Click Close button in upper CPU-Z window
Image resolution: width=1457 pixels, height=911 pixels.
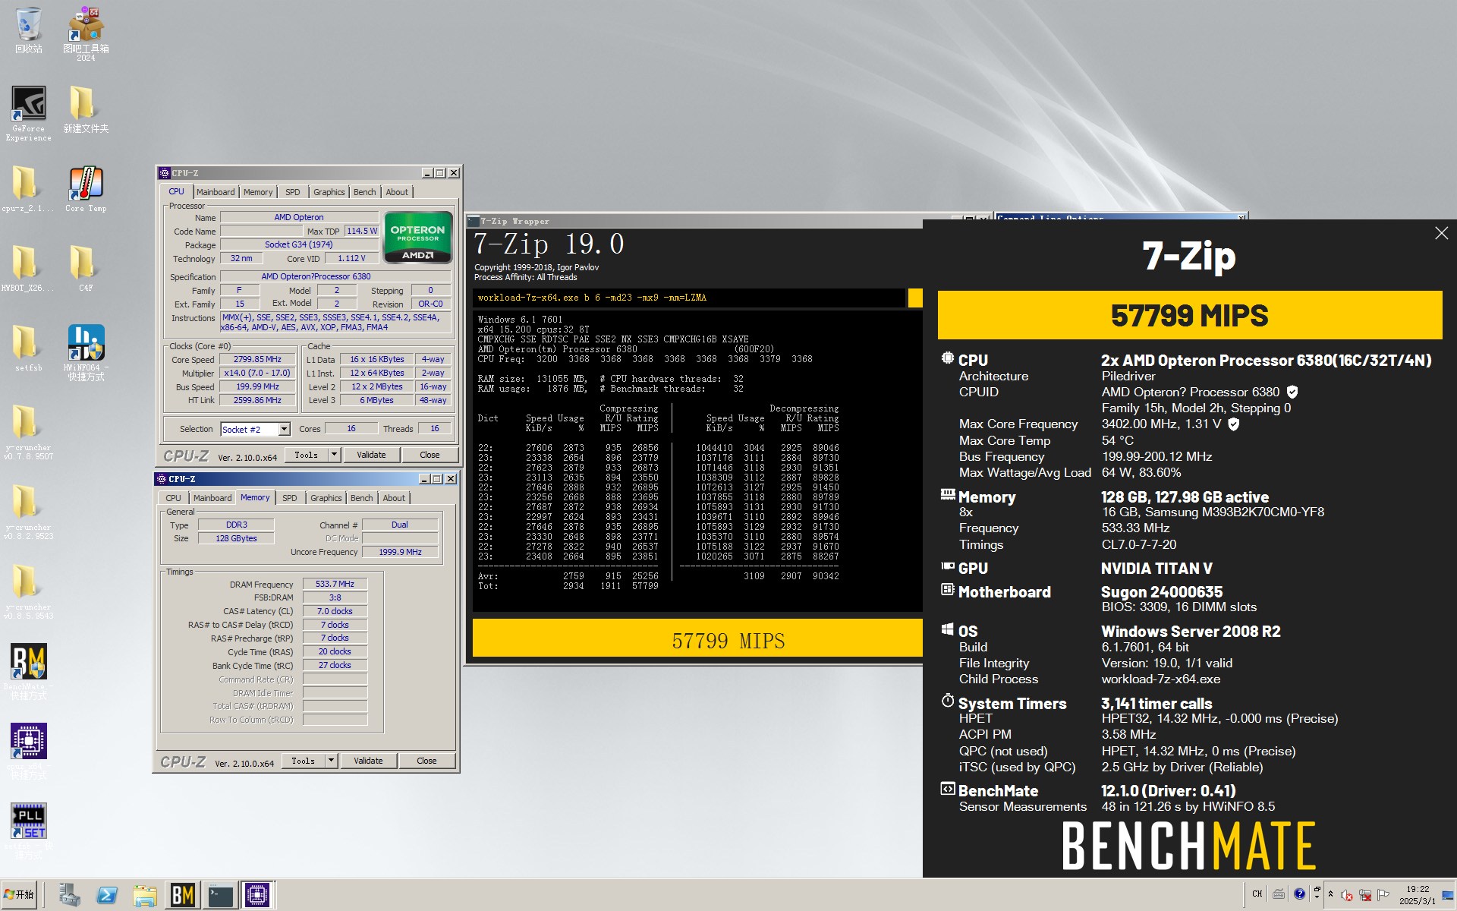(430, 455)
